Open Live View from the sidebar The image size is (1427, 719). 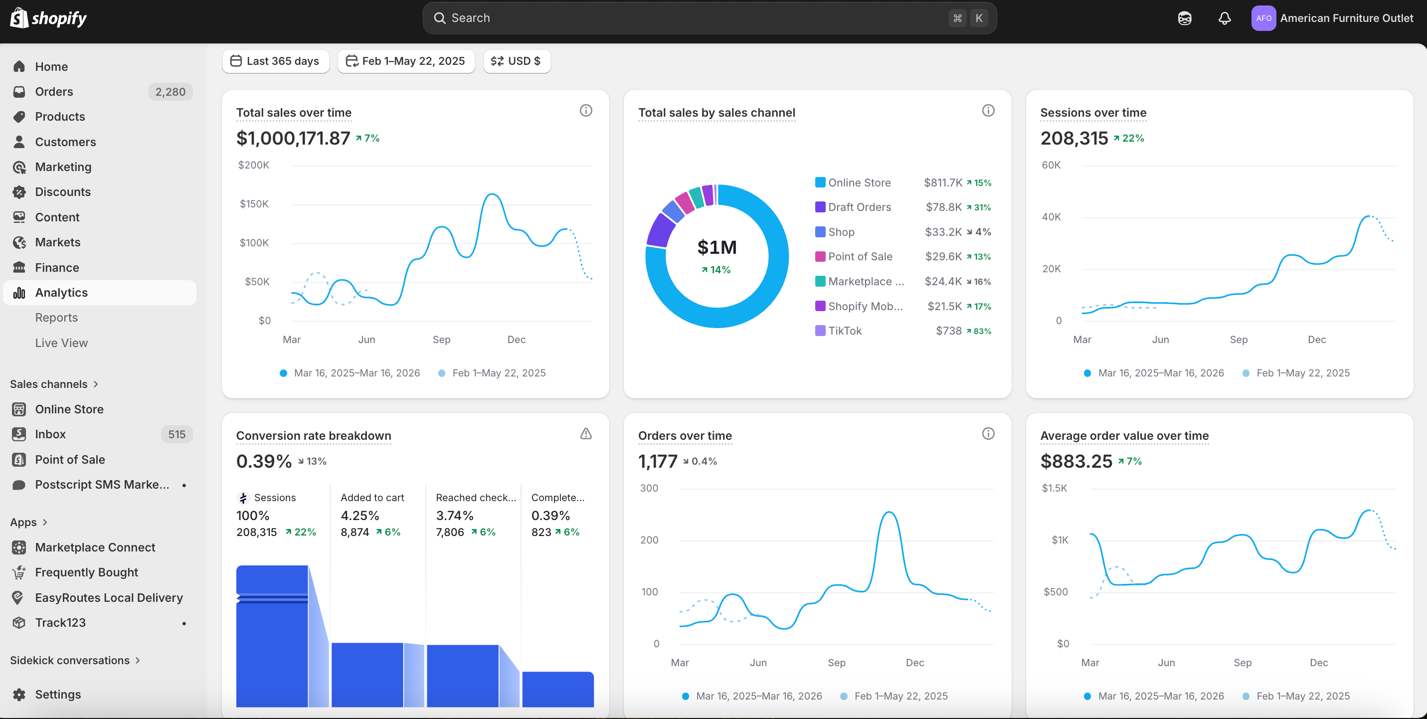tap(61, 343)
